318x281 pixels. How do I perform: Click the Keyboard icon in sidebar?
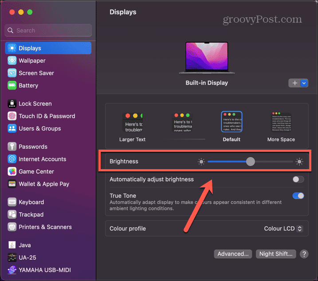[x=12, y=202]
